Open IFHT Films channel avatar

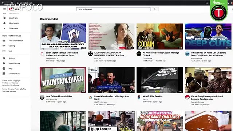(42, 98)
